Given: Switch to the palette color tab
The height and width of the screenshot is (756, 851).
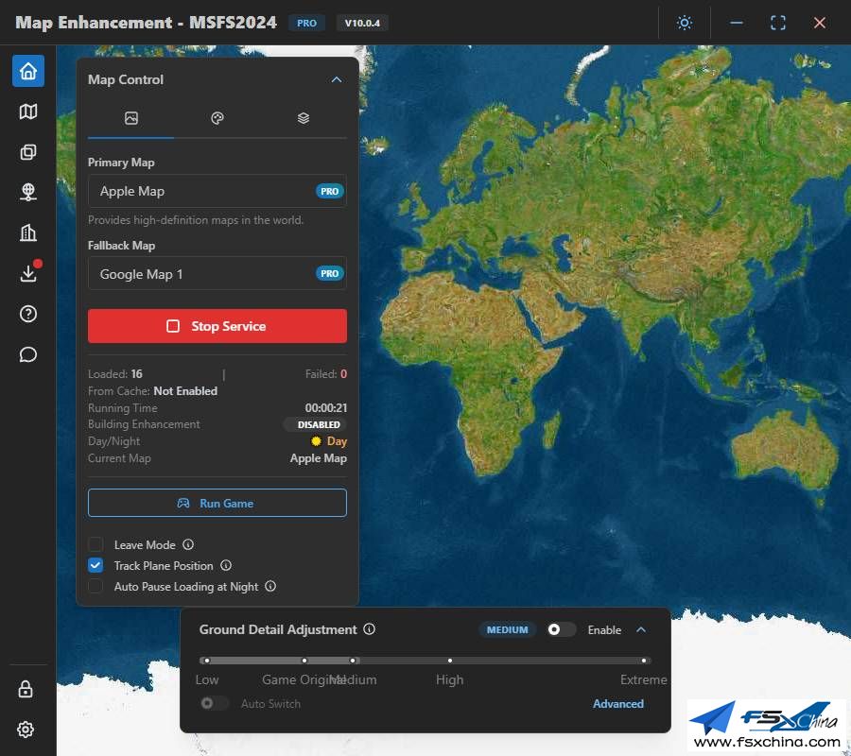Looking at the screenshot, I should click(x=217, y=118).
